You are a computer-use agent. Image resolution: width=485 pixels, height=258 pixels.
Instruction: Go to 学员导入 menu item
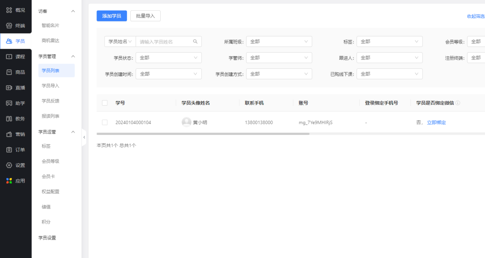[x=50, y=86]
